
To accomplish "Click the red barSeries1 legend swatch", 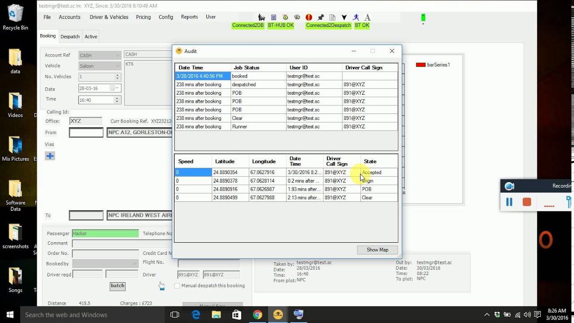I will pos(421,65).
